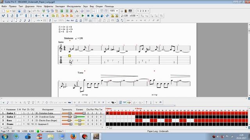Go to page 4 in the page selector
Viewport: 250px width, 140px height.
145,11
